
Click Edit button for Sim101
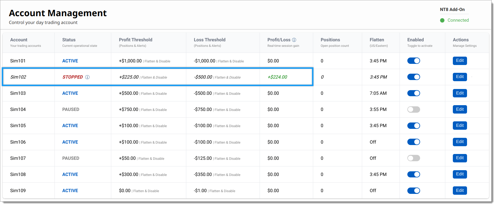pos(460,61)
